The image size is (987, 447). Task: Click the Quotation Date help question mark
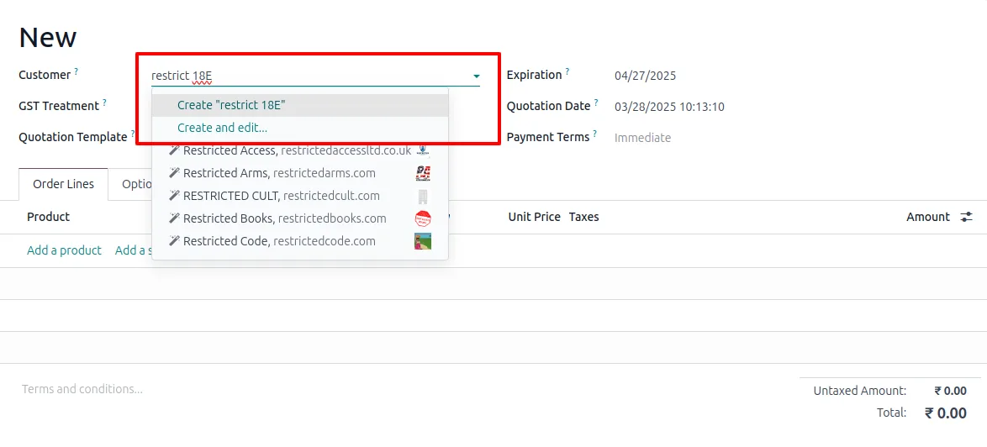point(596,103)
